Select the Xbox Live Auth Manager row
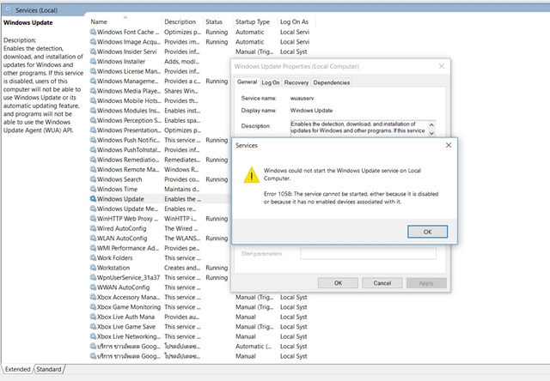 point(202,317)
